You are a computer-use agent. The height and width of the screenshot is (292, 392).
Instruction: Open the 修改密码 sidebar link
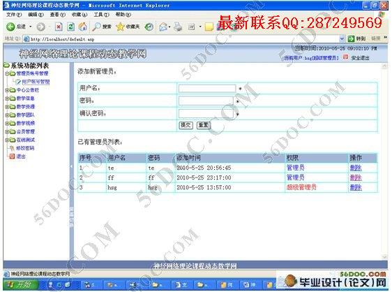25,148
